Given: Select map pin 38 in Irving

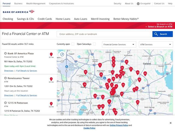Looking at the screenshot, I should click(84, 85).
